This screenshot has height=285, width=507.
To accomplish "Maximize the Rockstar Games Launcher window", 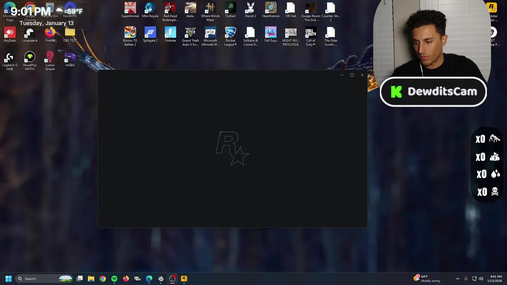I will click(x=352, y=75).
